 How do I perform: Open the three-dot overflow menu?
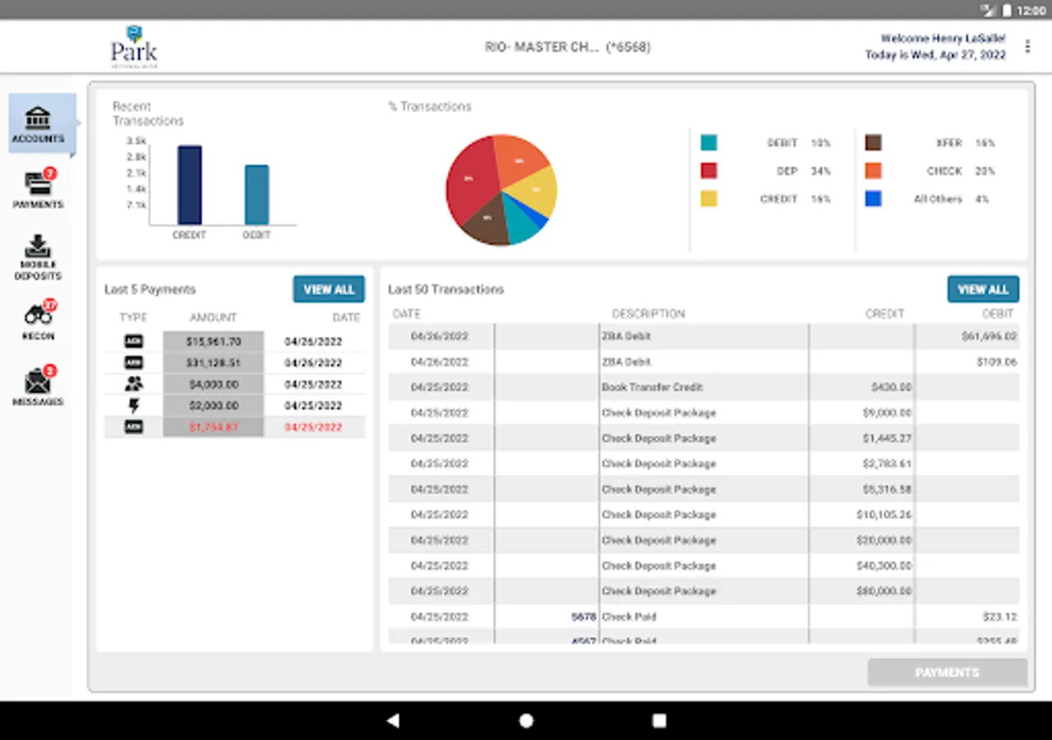[x=1027, y=47]
